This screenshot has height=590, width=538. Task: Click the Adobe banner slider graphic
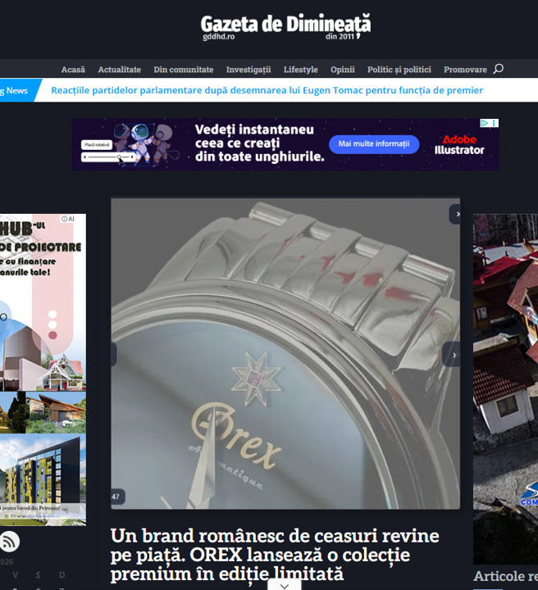pos(108,157)
